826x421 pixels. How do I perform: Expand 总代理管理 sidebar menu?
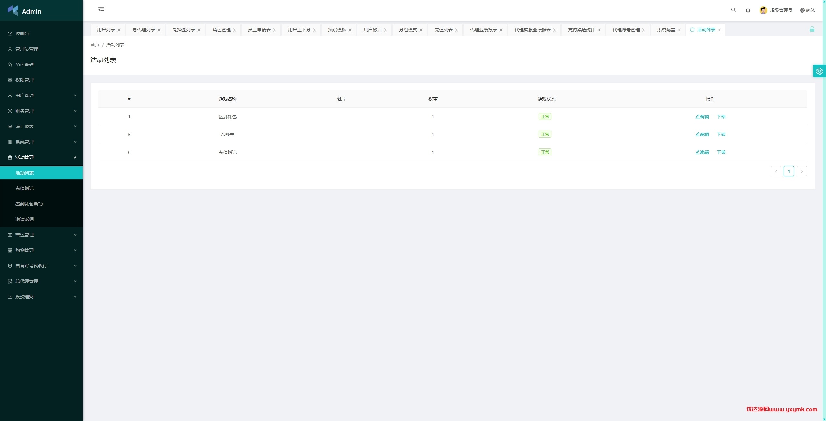[x=41, y=281]
